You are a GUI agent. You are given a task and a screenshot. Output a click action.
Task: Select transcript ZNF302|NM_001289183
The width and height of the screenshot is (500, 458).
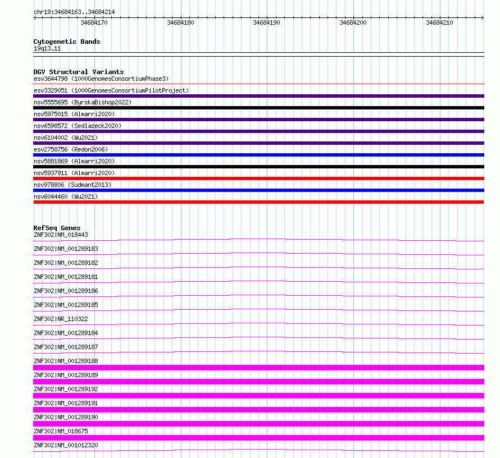tap(66, 249)
